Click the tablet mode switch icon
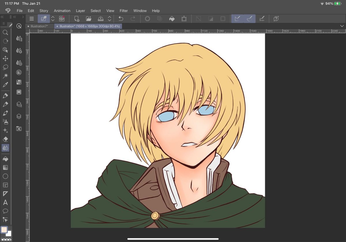This screenshot has width=346, height=242. tap(44, 19)
